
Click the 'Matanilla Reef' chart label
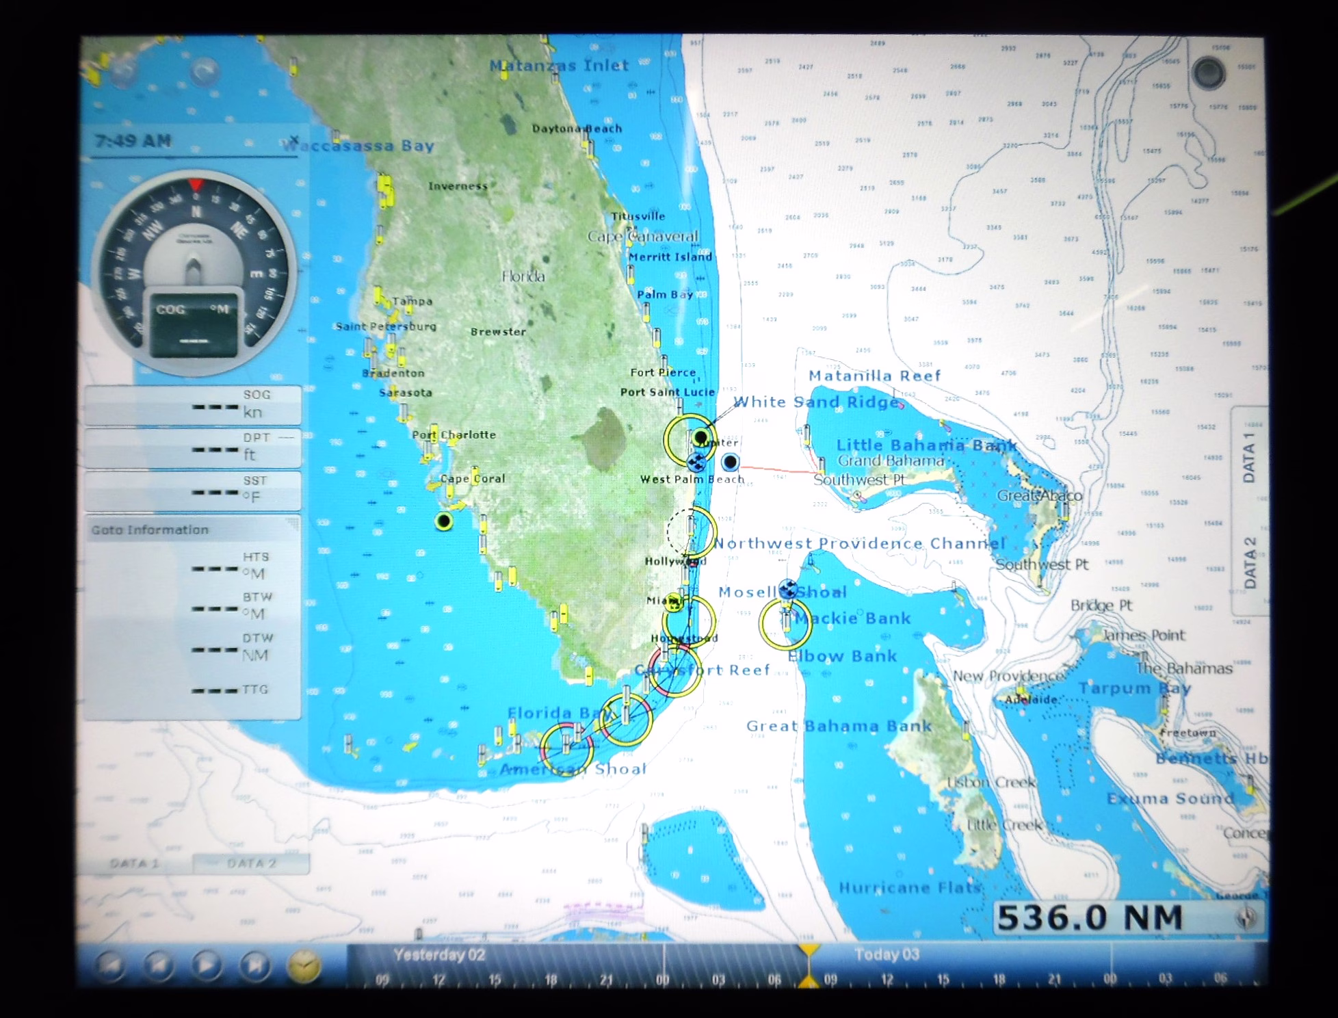[x=875, y=376]
